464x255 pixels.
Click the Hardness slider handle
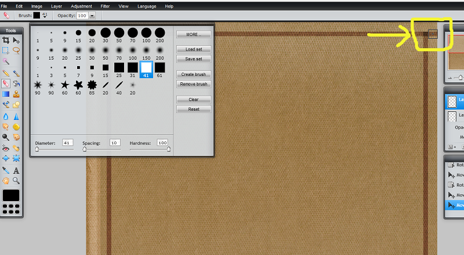point(169,150)
